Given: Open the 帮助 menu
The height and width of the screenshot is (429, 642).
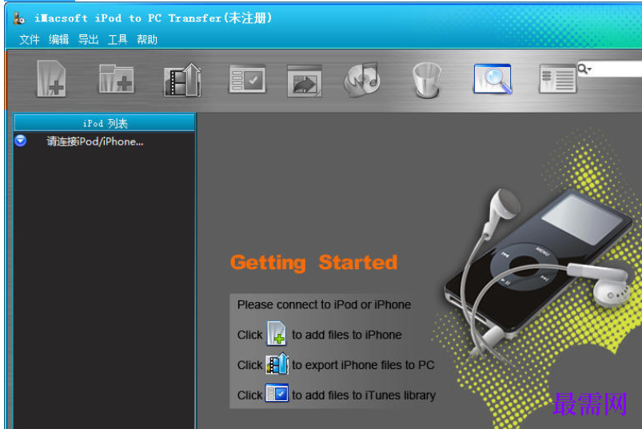Looking at the screenshot, I should [x=147, y=40].
